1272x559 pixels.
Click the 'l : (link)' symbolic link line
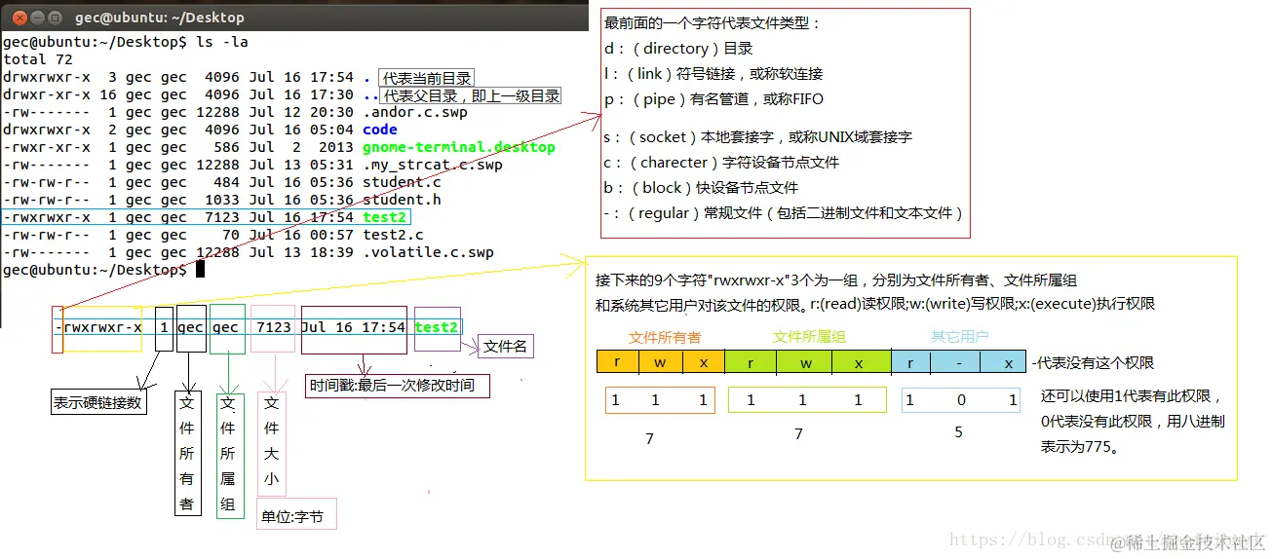713,73
